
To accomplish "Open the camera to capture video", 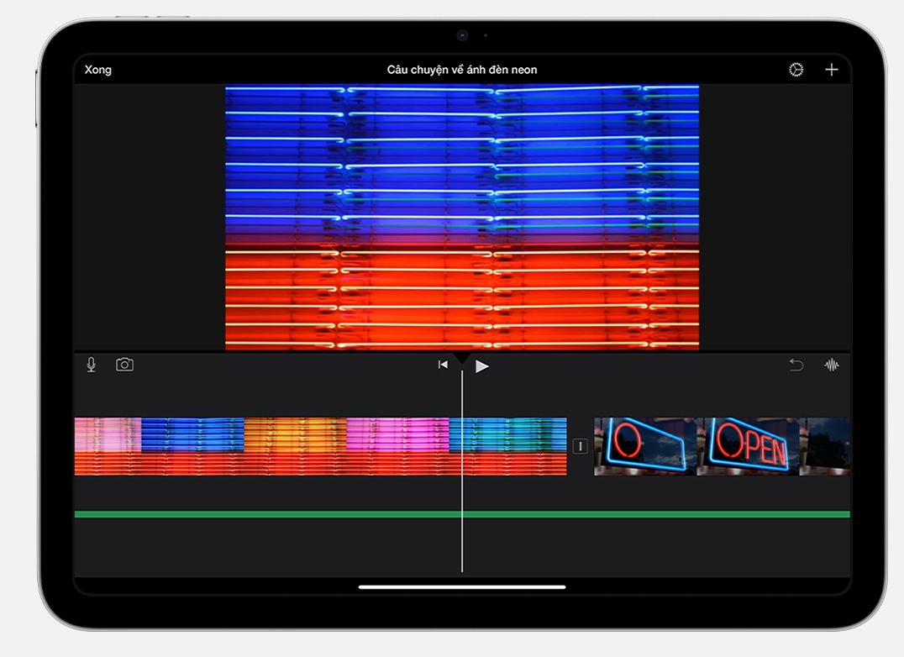I will click(x=124, y=365).
